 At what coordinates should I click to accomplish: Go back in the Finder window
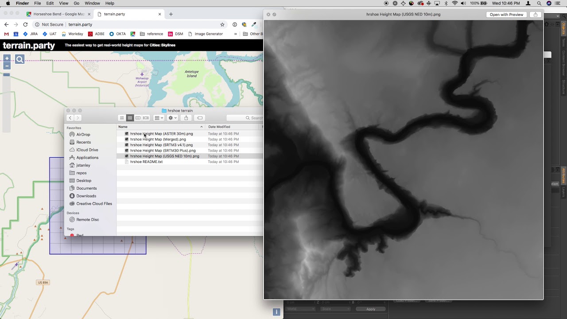tap(70, 118)
